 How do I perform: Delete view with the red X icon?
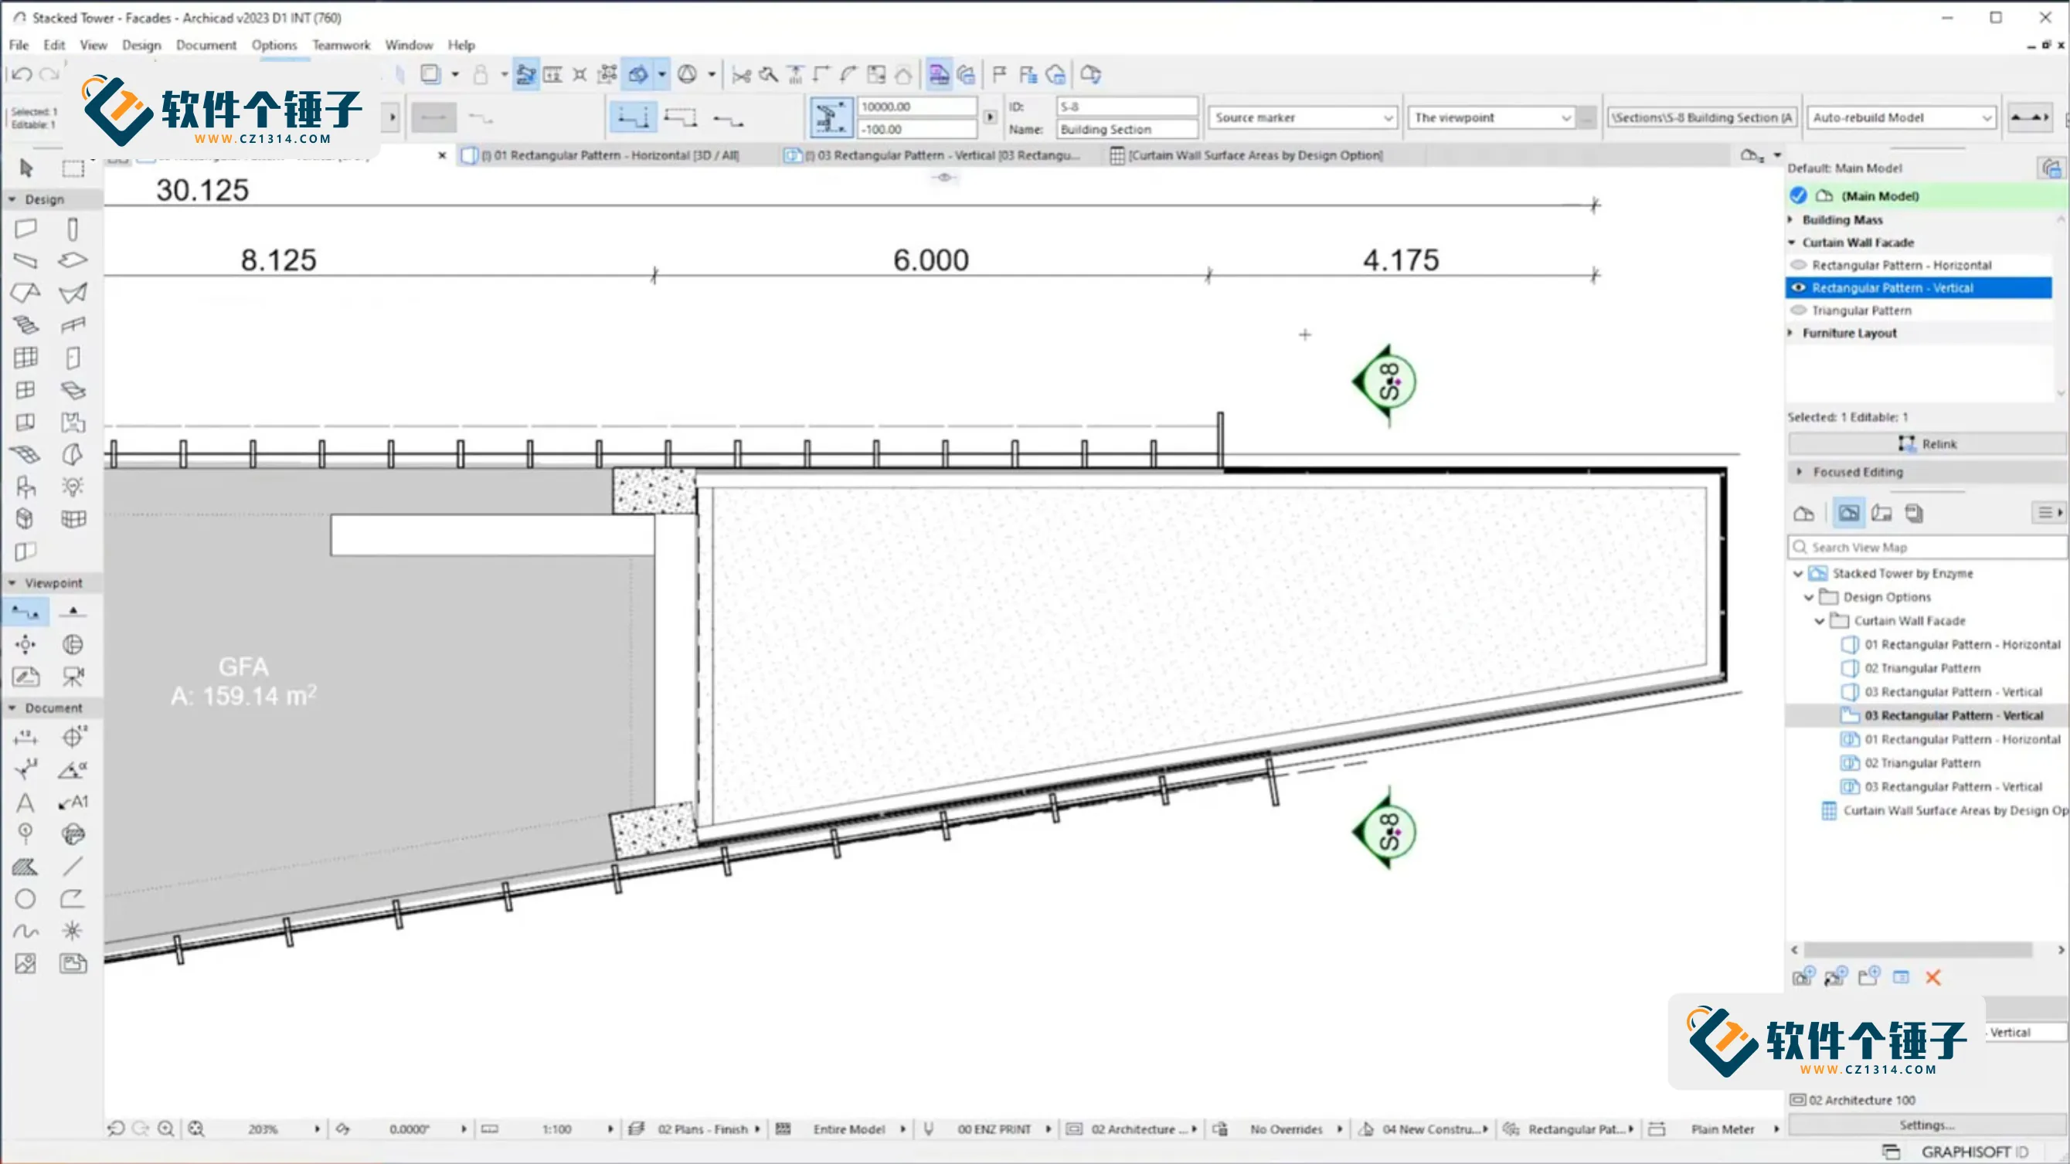1932,978
